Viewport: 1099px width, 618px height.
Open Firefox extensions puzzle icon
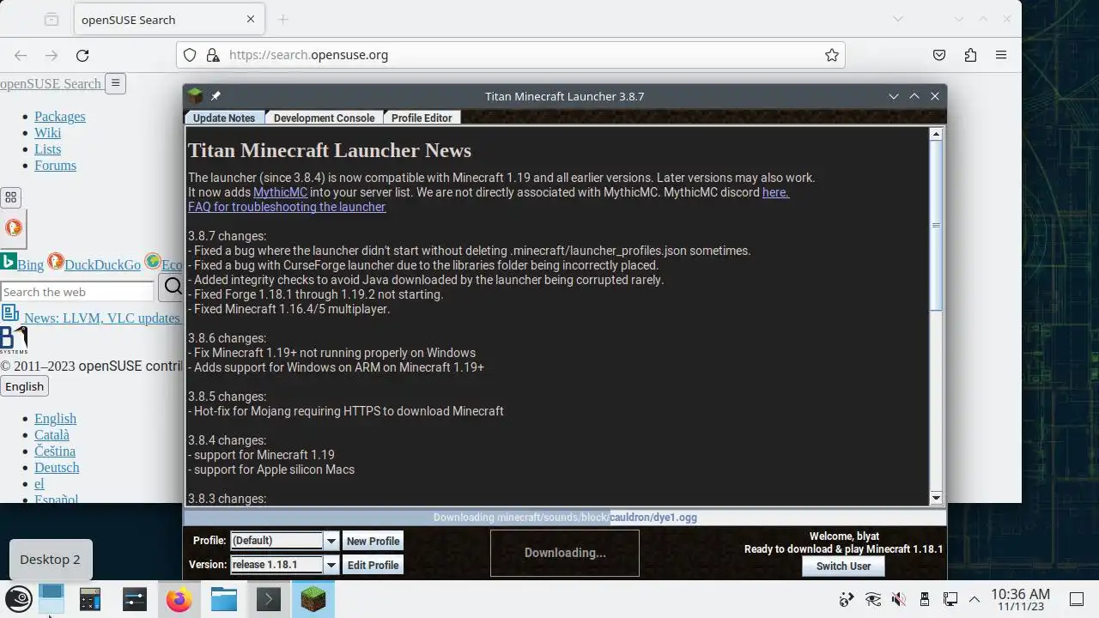click(x=970, y=55)
